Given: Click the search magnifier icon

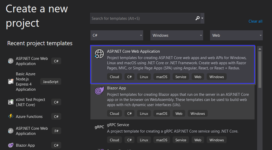Looking at the screenshot, I should tap(198, 18).
